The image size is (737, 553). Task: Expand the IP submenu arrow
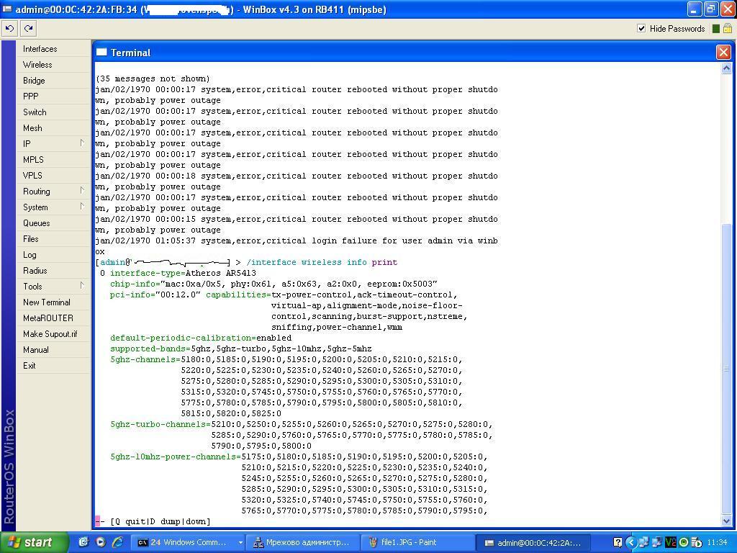[81, 144]
